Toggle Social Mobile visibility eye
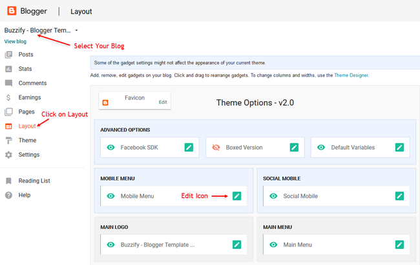420x265 pixels. (273, 196)
